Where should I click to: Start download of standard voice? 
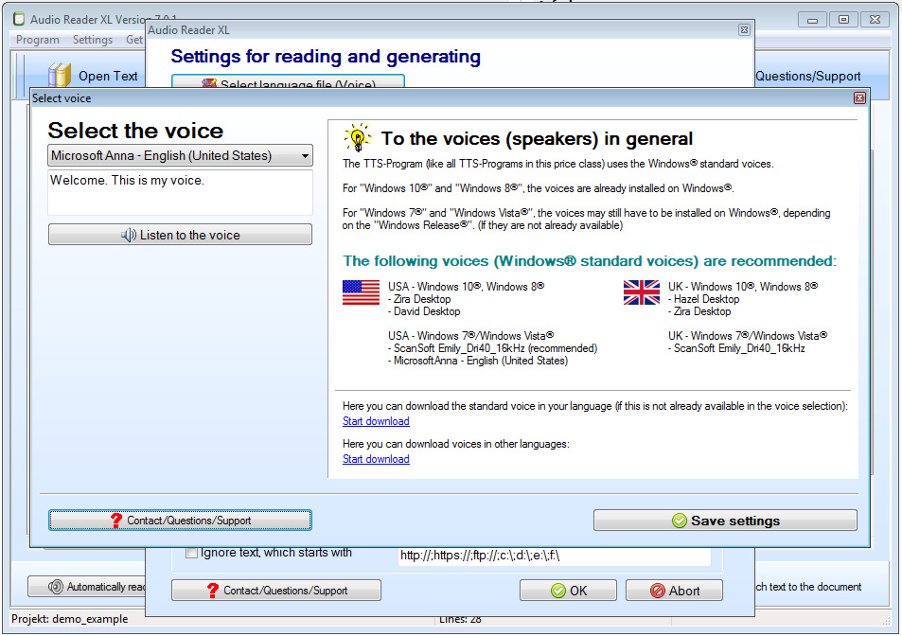coord(376,421)
